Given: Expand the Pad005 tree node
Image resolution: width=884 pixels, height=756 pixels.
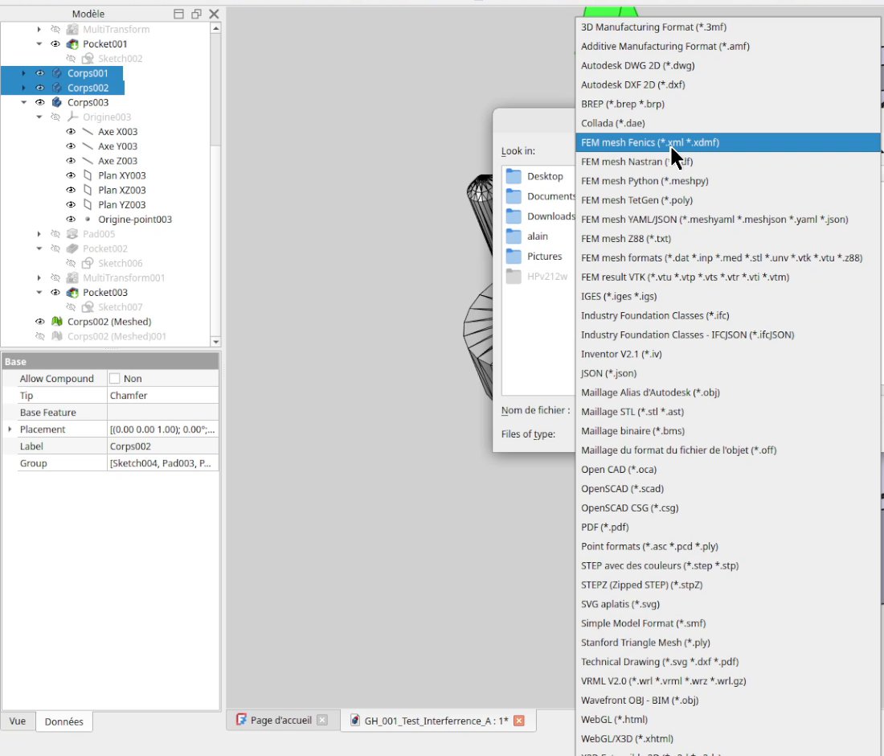Looking at the screenshot, I should tap(39, 234).
